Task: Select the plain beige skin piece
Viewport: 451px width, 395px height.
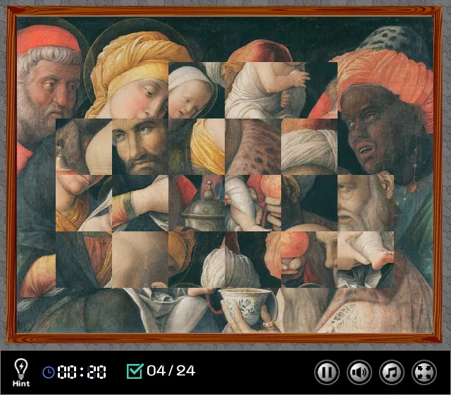Action: (x=140, y=260)
